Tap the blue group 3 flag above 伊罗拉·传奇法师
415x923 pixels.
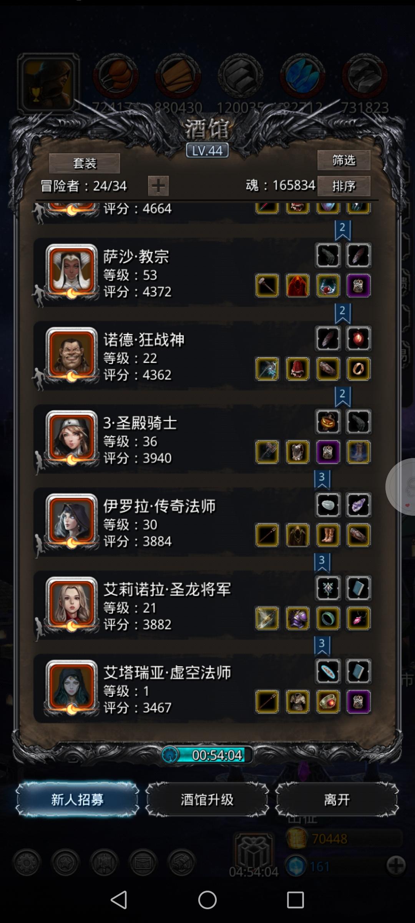point(322,480)
